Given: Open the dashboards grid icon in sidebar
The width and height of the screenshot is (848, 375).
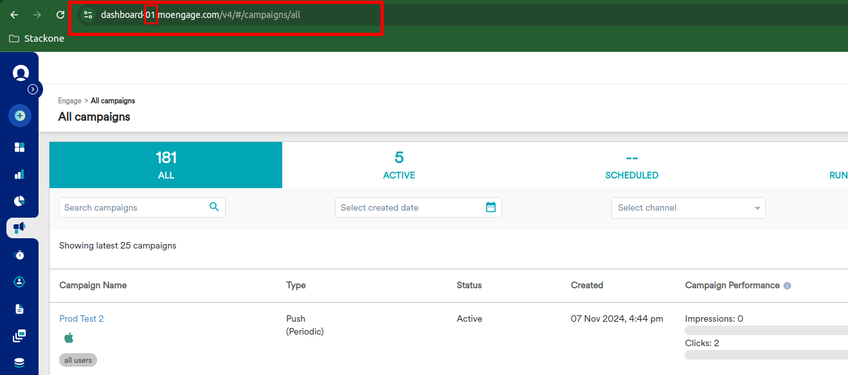Looking at the screenshot, I should (x=20, y=148).
